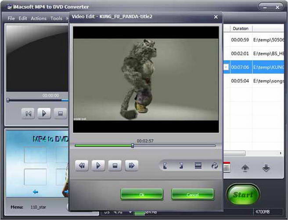This screenshot has height=220, width=288.
Task: Select the row with duration 00:05:04
Action: (254, 81)
